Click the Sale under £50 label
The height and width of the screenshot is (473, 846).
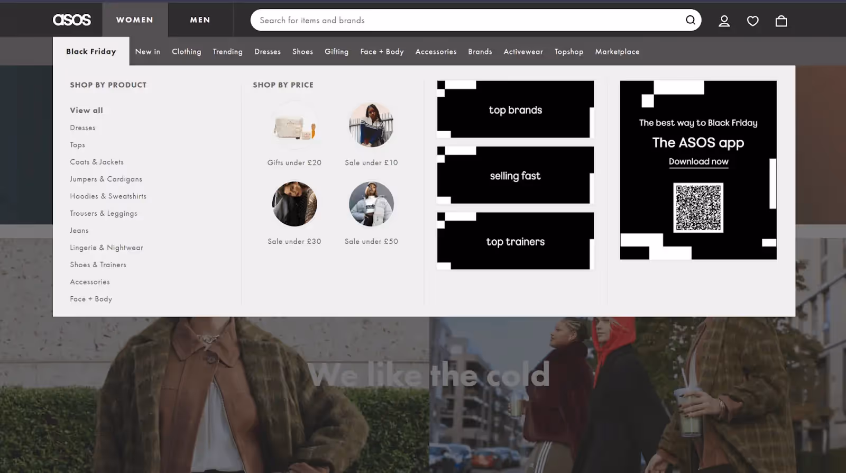[371, 241]
